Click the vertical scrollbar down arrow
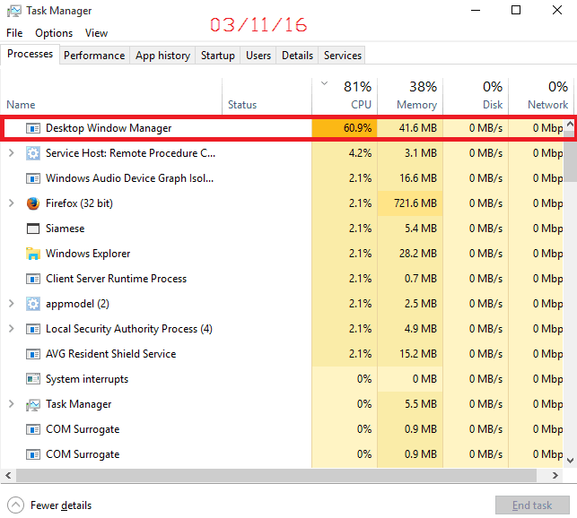The height and width of the screenshot is (518, 577). pyautogui.click(x=570, y=461)
